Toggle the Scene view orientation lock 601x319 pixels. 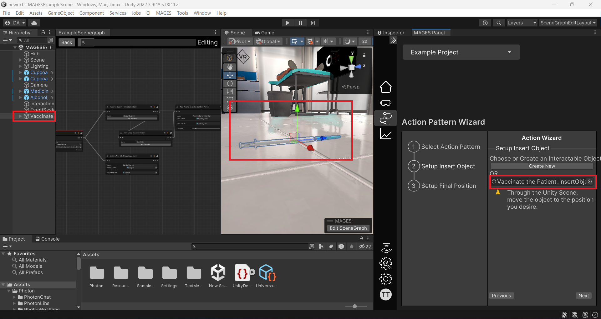tap(364, 55)
